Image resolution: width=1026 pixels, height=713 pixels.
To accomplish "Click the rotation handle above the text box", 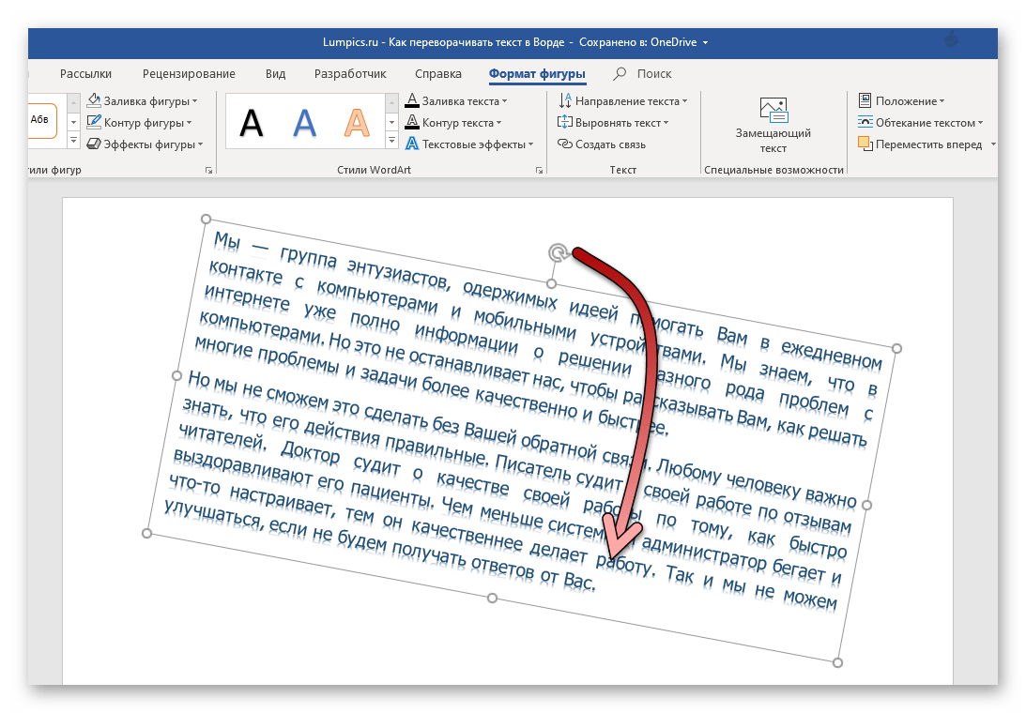I will click(558, 252).
